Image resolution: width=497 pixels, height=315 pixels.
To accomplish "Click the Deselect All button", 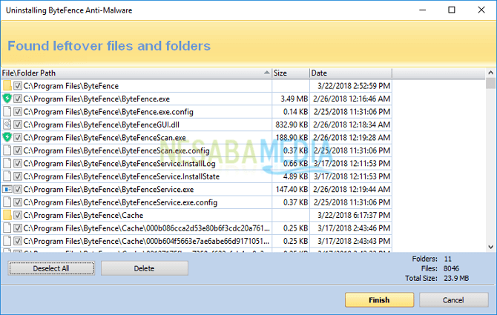I will pos(51,268).
